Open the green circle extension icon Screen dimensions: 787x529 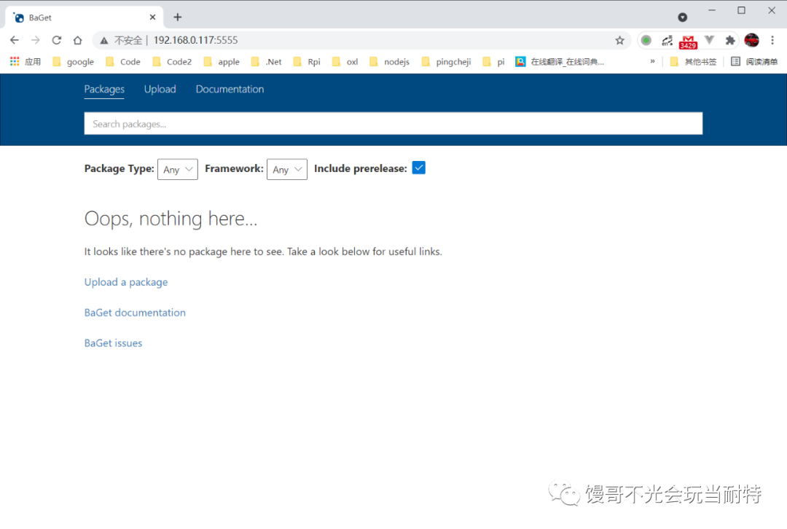(x=646, y=40)
